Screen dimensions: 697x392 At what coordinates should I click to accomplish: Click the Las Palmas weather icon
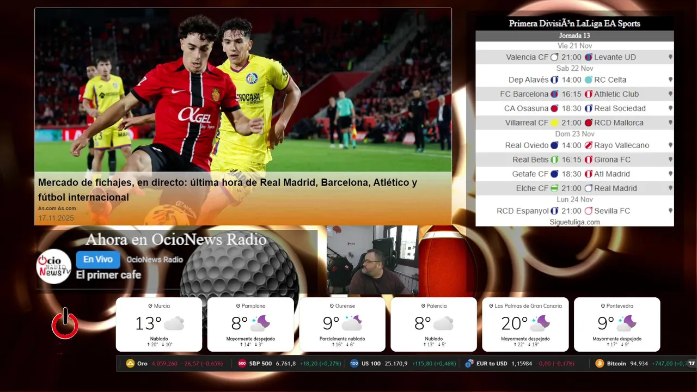(x=540, y=323)
